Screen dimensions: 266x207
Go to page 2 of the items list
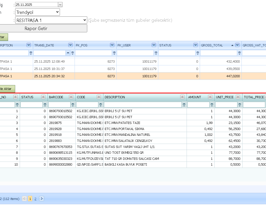(35, 199)
